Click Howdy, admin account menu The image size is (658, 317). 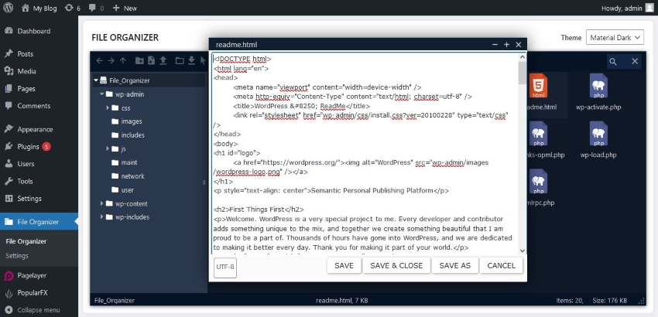[x=628, y=8]
